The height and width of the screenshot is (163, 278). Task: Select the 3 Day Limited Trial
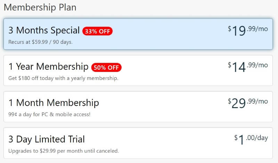click(x=138, y=143)
